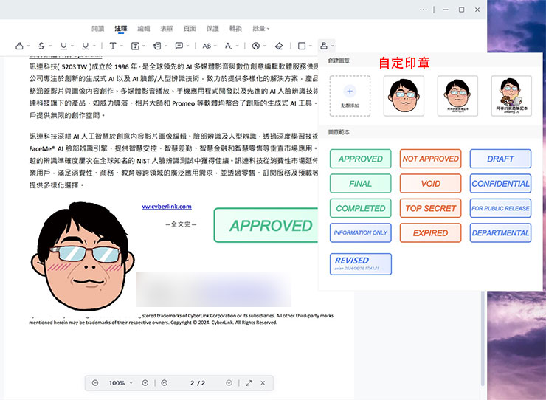This screenshot has width=546, height=400.
Task: Open the three-dots more options menu
Action: click(x=424, y=10)
